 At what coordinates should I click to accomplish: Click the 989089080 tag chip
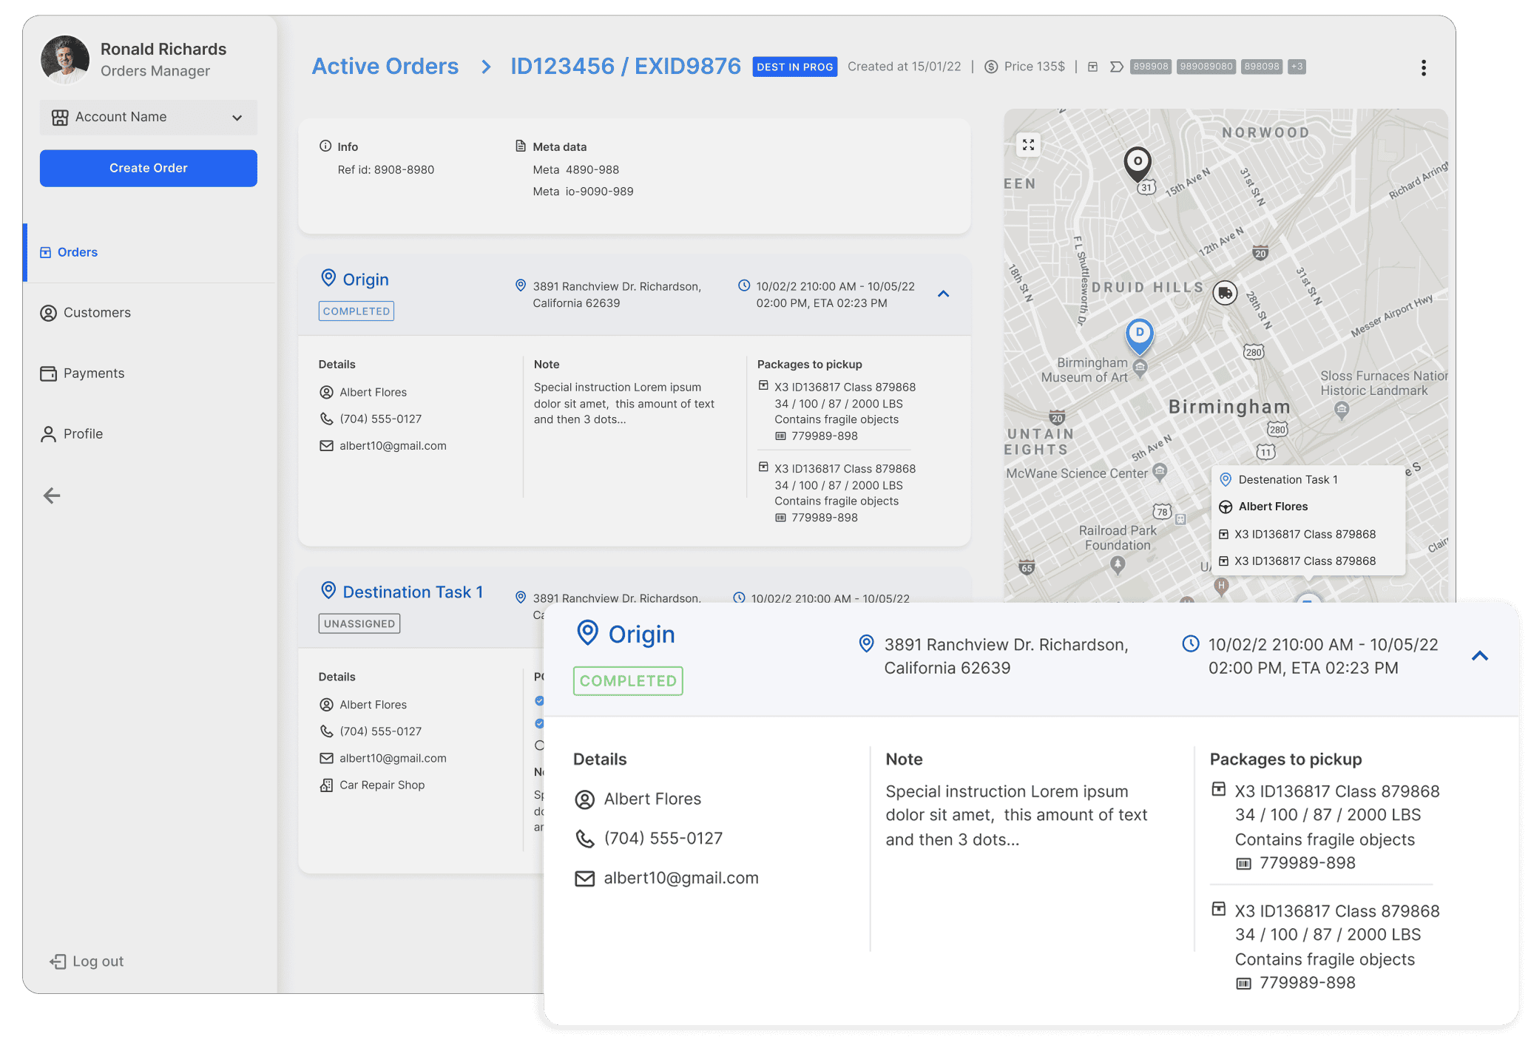[1206, 67]
